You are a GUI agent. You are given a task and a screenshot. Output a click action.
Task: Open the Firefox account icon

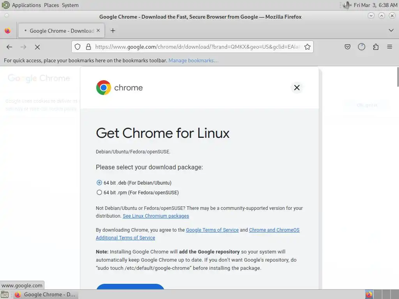pos(362,47)
